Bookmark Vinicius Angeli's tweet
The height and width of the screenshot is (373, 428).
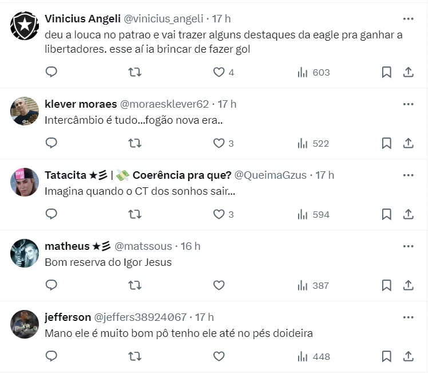coord(386,72)
